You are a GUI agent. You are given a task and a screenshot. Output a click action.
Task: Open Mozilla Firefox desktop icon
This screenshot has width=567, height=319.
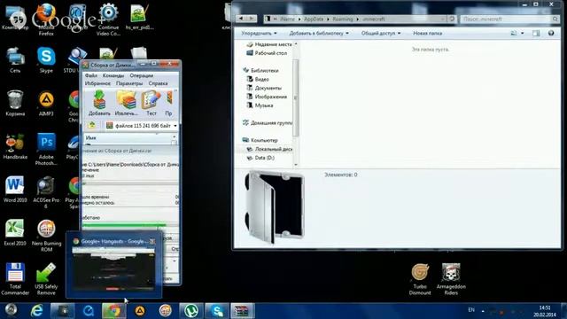tap(46, 19)
